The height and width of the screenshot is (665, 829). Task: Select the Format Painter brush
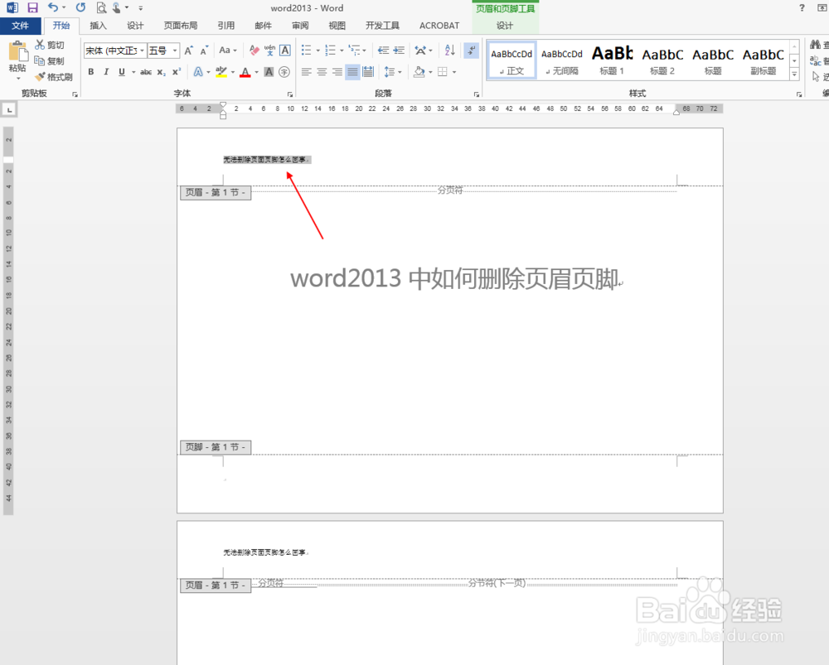[40, 77]
